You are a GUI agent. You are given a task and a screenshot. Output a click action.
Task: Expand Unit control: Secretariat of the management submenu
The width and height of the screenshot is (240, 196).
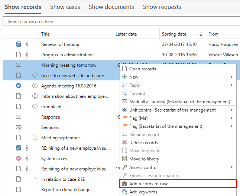click(232, 110)
